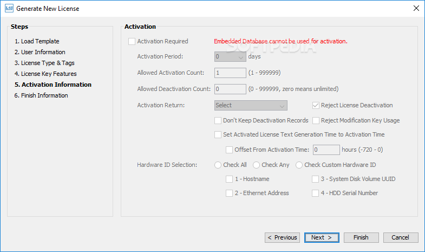This screenshot has width=425, height=252.
Task: Select step 5. Activation Information
Action: [x=53, y=85]
